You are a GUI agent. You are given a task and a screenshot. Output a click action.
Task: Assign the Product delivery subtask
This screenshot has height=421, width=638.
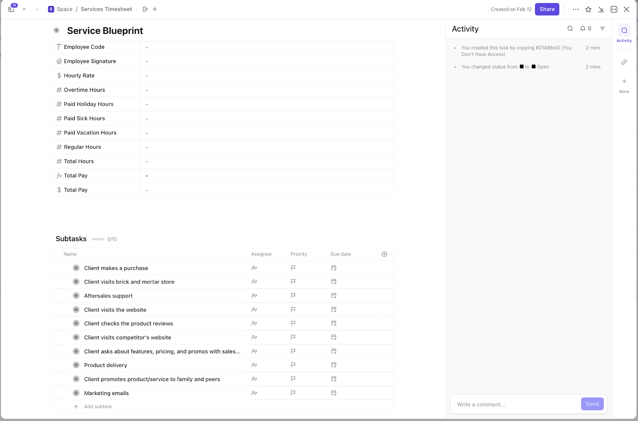254,365
